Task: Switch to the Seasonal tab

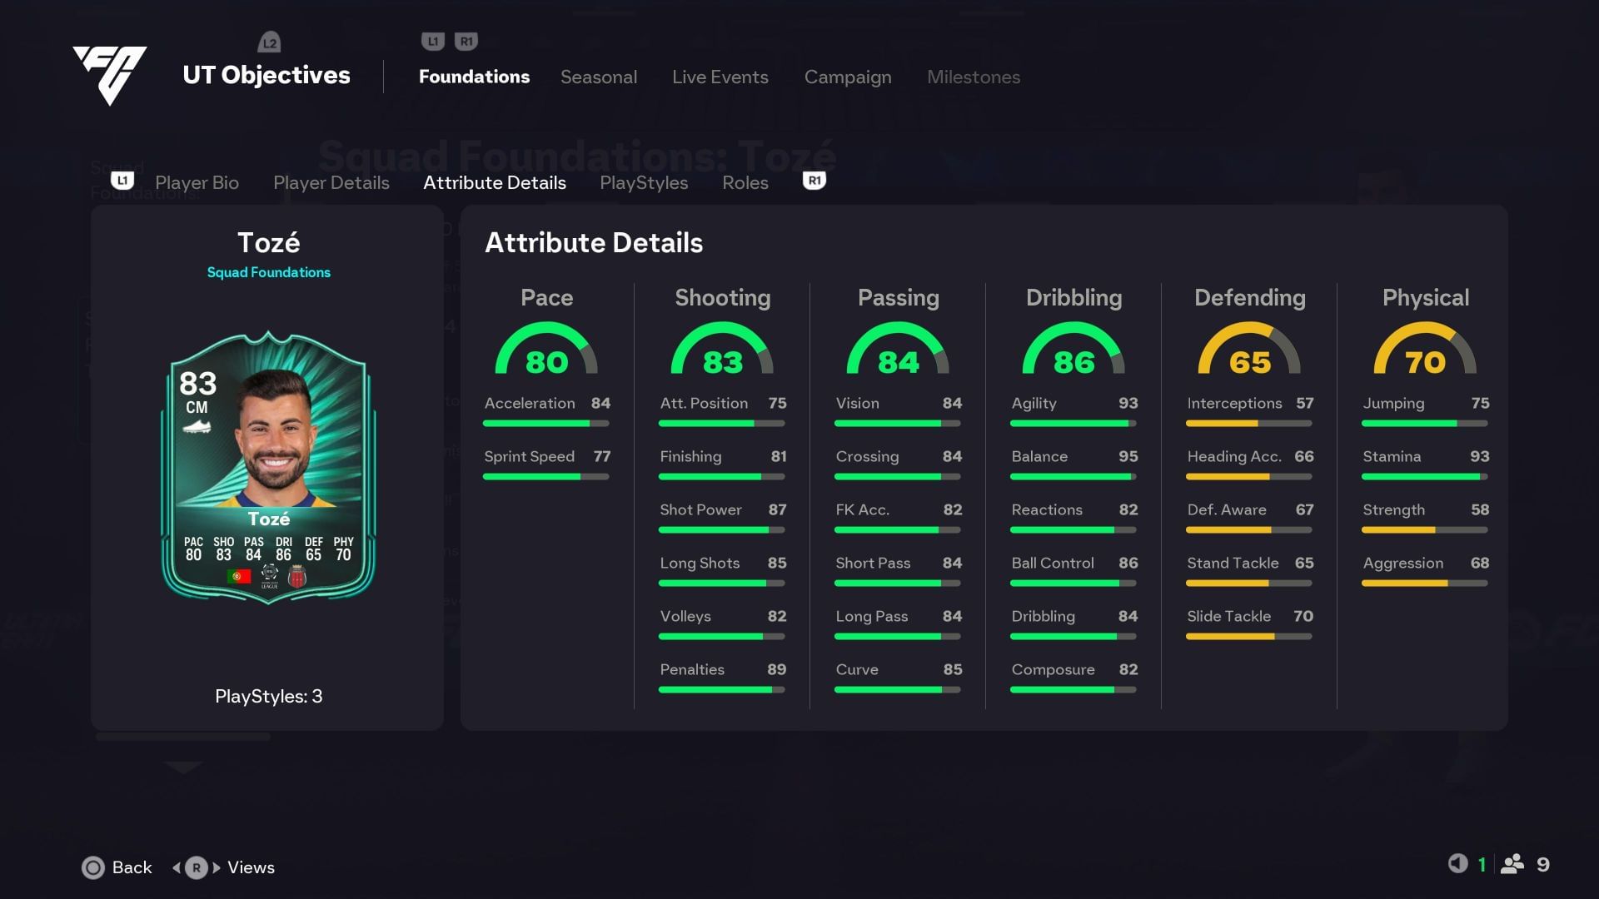Action: [x=598, y=77]
